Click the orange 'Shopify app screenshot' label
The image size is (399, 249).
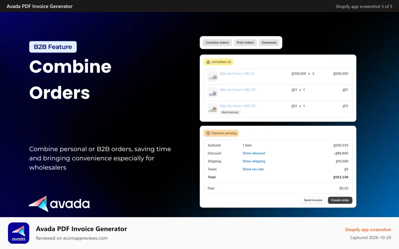368,230
